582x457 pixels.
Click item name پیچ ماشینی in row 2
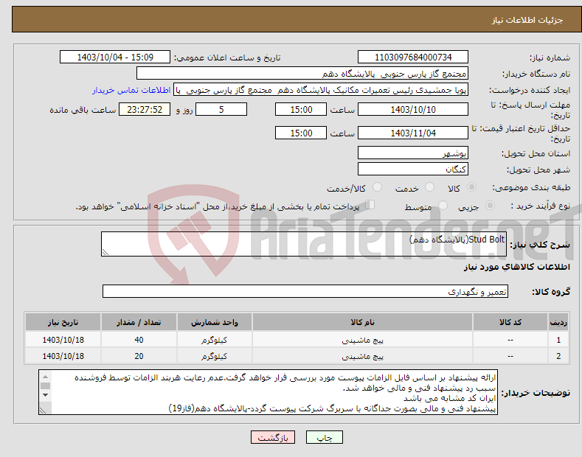pos(363,356)
